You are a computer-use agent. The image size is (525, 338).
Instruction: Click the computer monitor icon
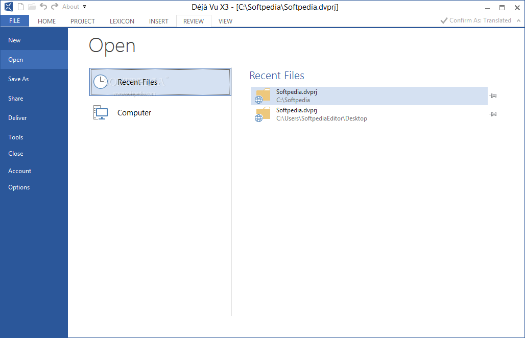(x=101, y=113)
